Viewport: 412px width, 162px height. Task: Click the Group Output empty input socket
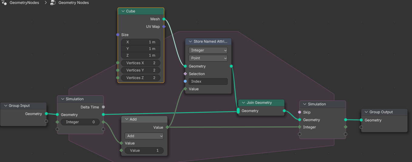point(361,127)
